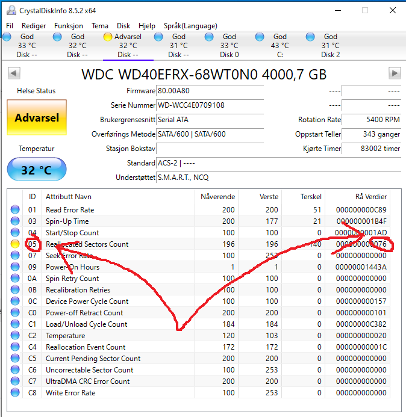
Task: Click status orb for Start/Stop Count
Action: click(15, 232)
